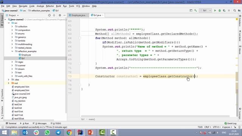Open the File menu
The image size is (242, 136).
pos(3,6)
